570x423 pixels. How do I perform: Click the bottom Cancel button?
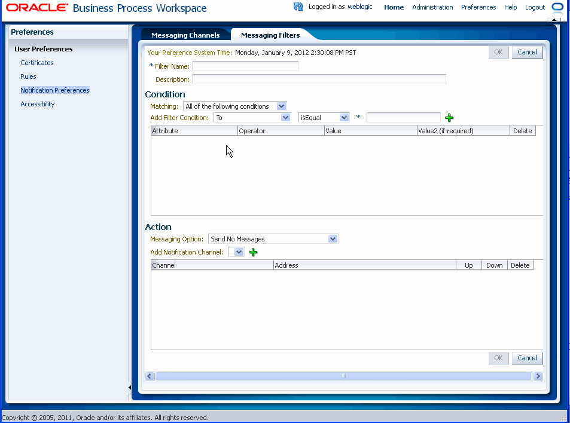[x=527, y=358]
